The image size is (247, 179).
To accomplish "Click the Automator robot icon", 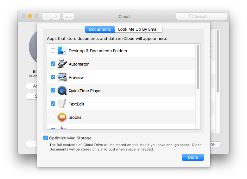I will 62,64.
